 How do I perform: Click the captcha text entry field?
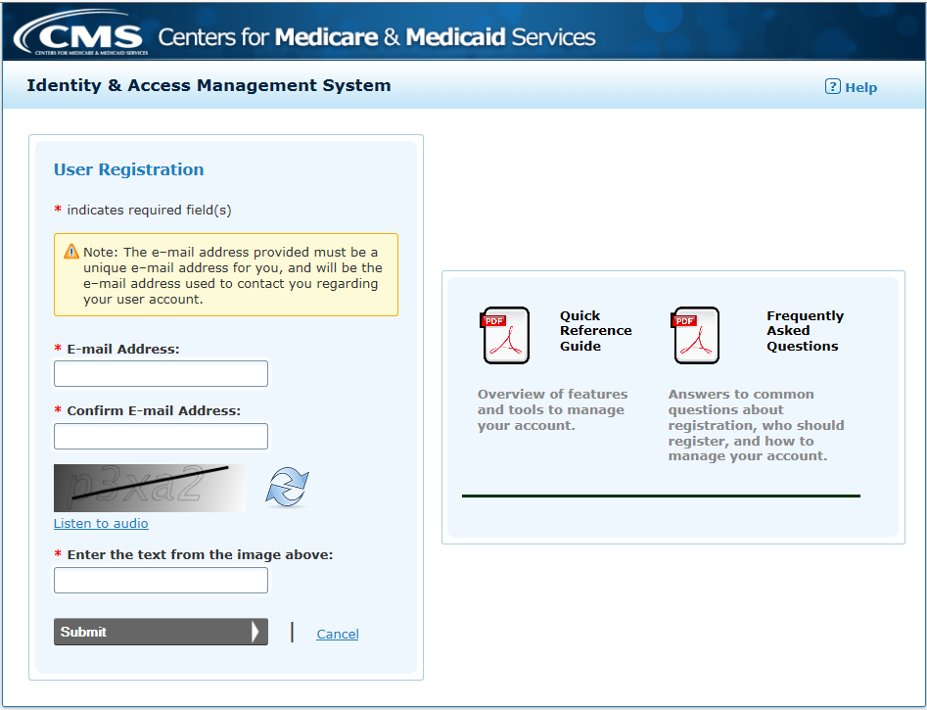pyautogui.click(x=161, y=581)
